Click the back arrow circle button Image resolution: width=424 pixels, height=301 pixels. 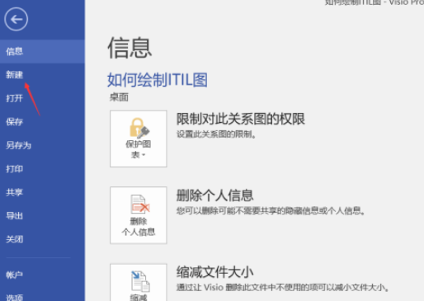click(16, 19)
